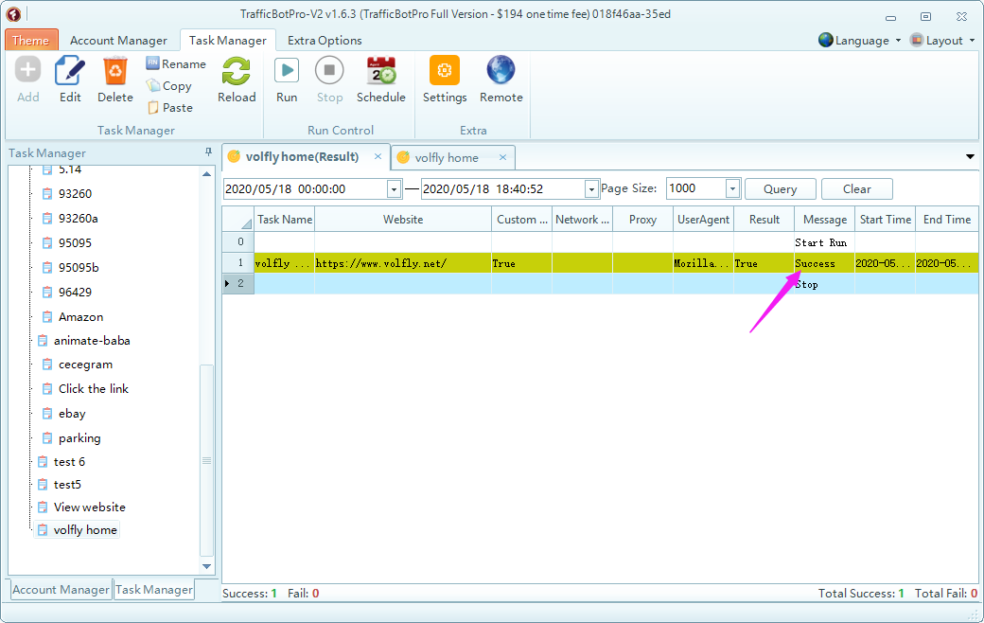The width and height of the screenshot is (984, 623).
Task: Click the Rename toolbar item
Action: tap(176, 64)
